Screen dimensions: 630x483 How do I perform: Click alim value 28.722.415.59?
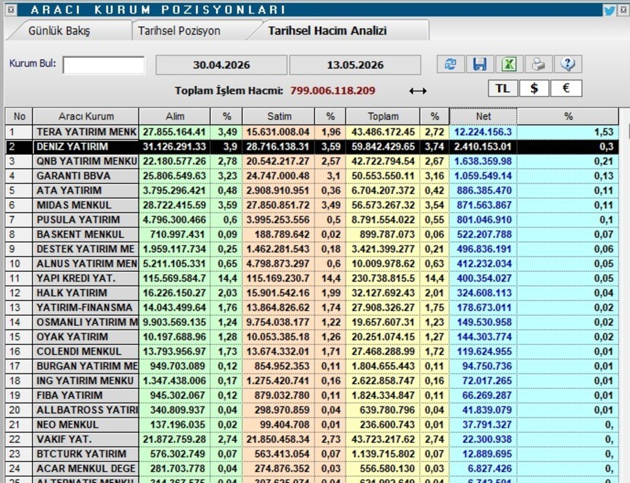point(175,205)
